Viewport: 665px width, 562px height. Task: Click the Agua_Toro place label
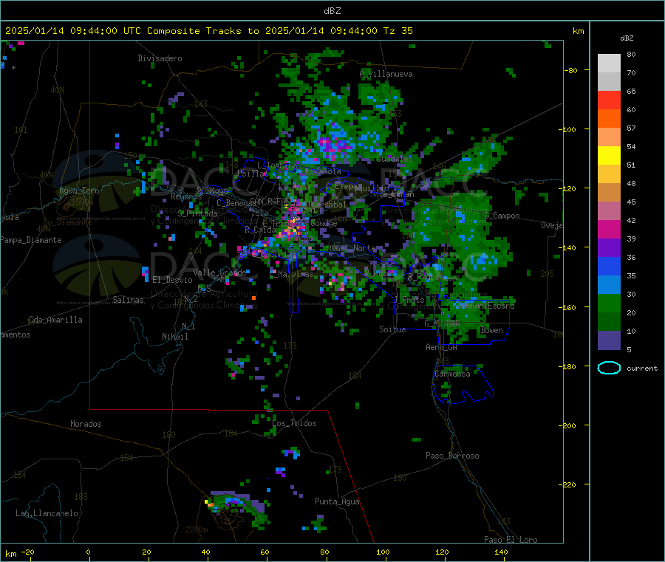79,191
